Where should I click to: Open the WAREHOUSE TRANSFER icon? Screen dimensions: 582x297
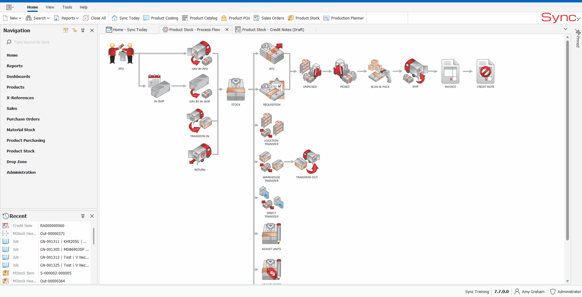coord(271,162)
